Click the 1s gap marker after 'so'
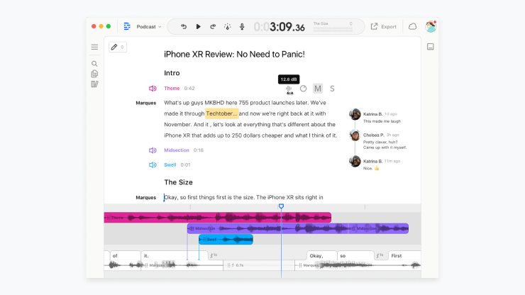This screenshot has width=525, height=295. 380,255
